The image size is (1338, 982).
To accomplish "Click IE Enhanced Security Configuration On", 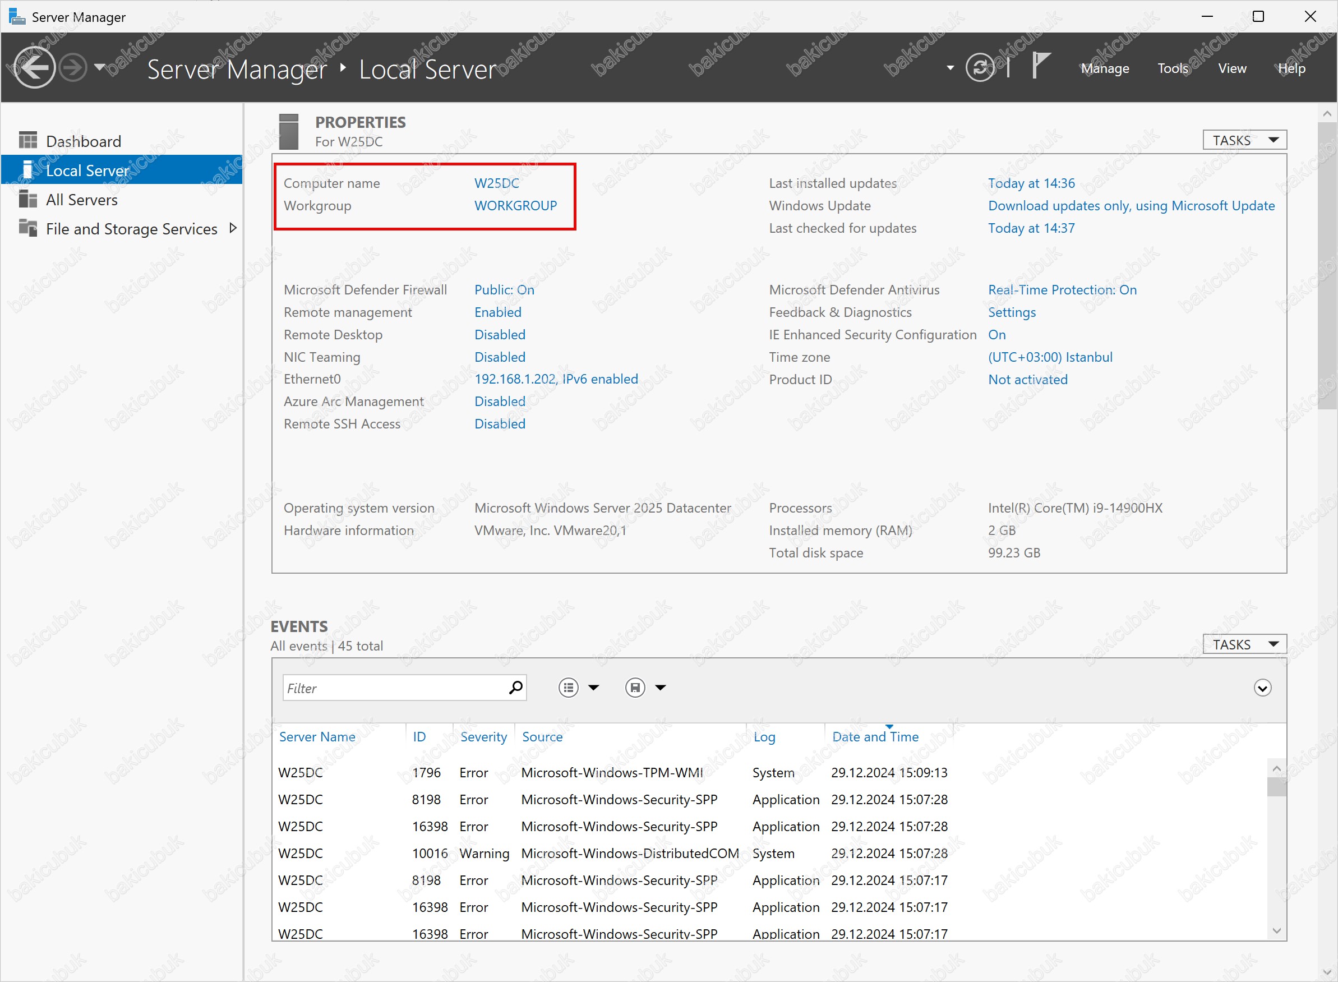I will tap(997, 335).
